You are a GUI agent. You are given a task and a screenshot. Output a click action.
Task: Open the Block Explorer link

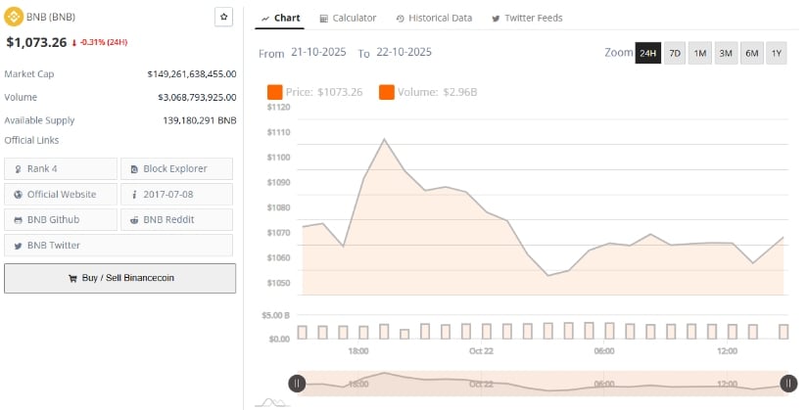176,168
